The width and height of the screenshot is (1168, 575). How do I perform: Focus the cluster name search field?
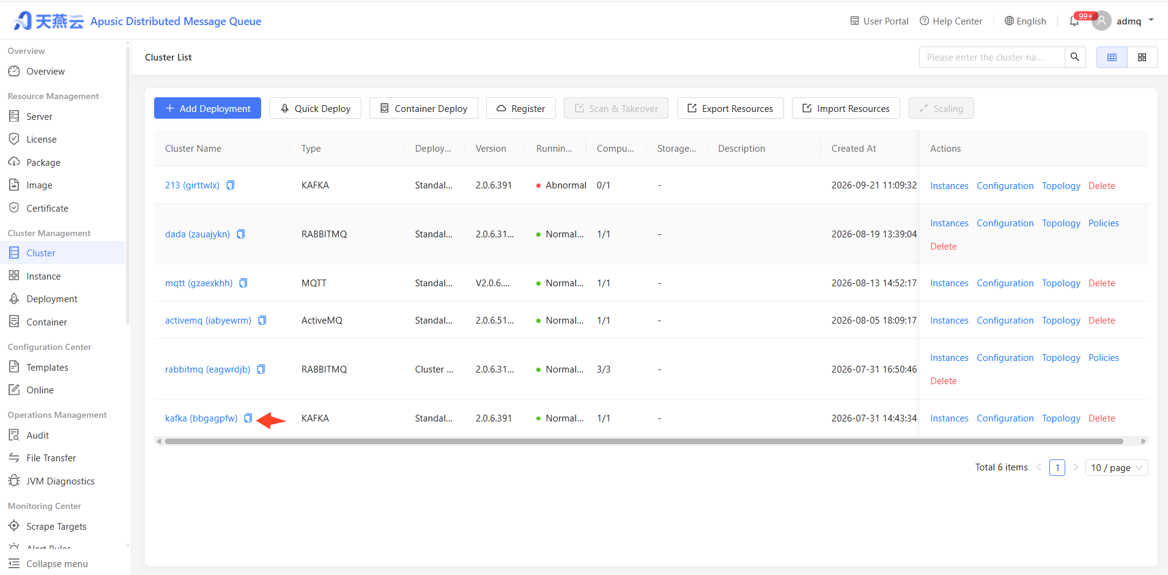pyautogui.click(x=992, y=57)
